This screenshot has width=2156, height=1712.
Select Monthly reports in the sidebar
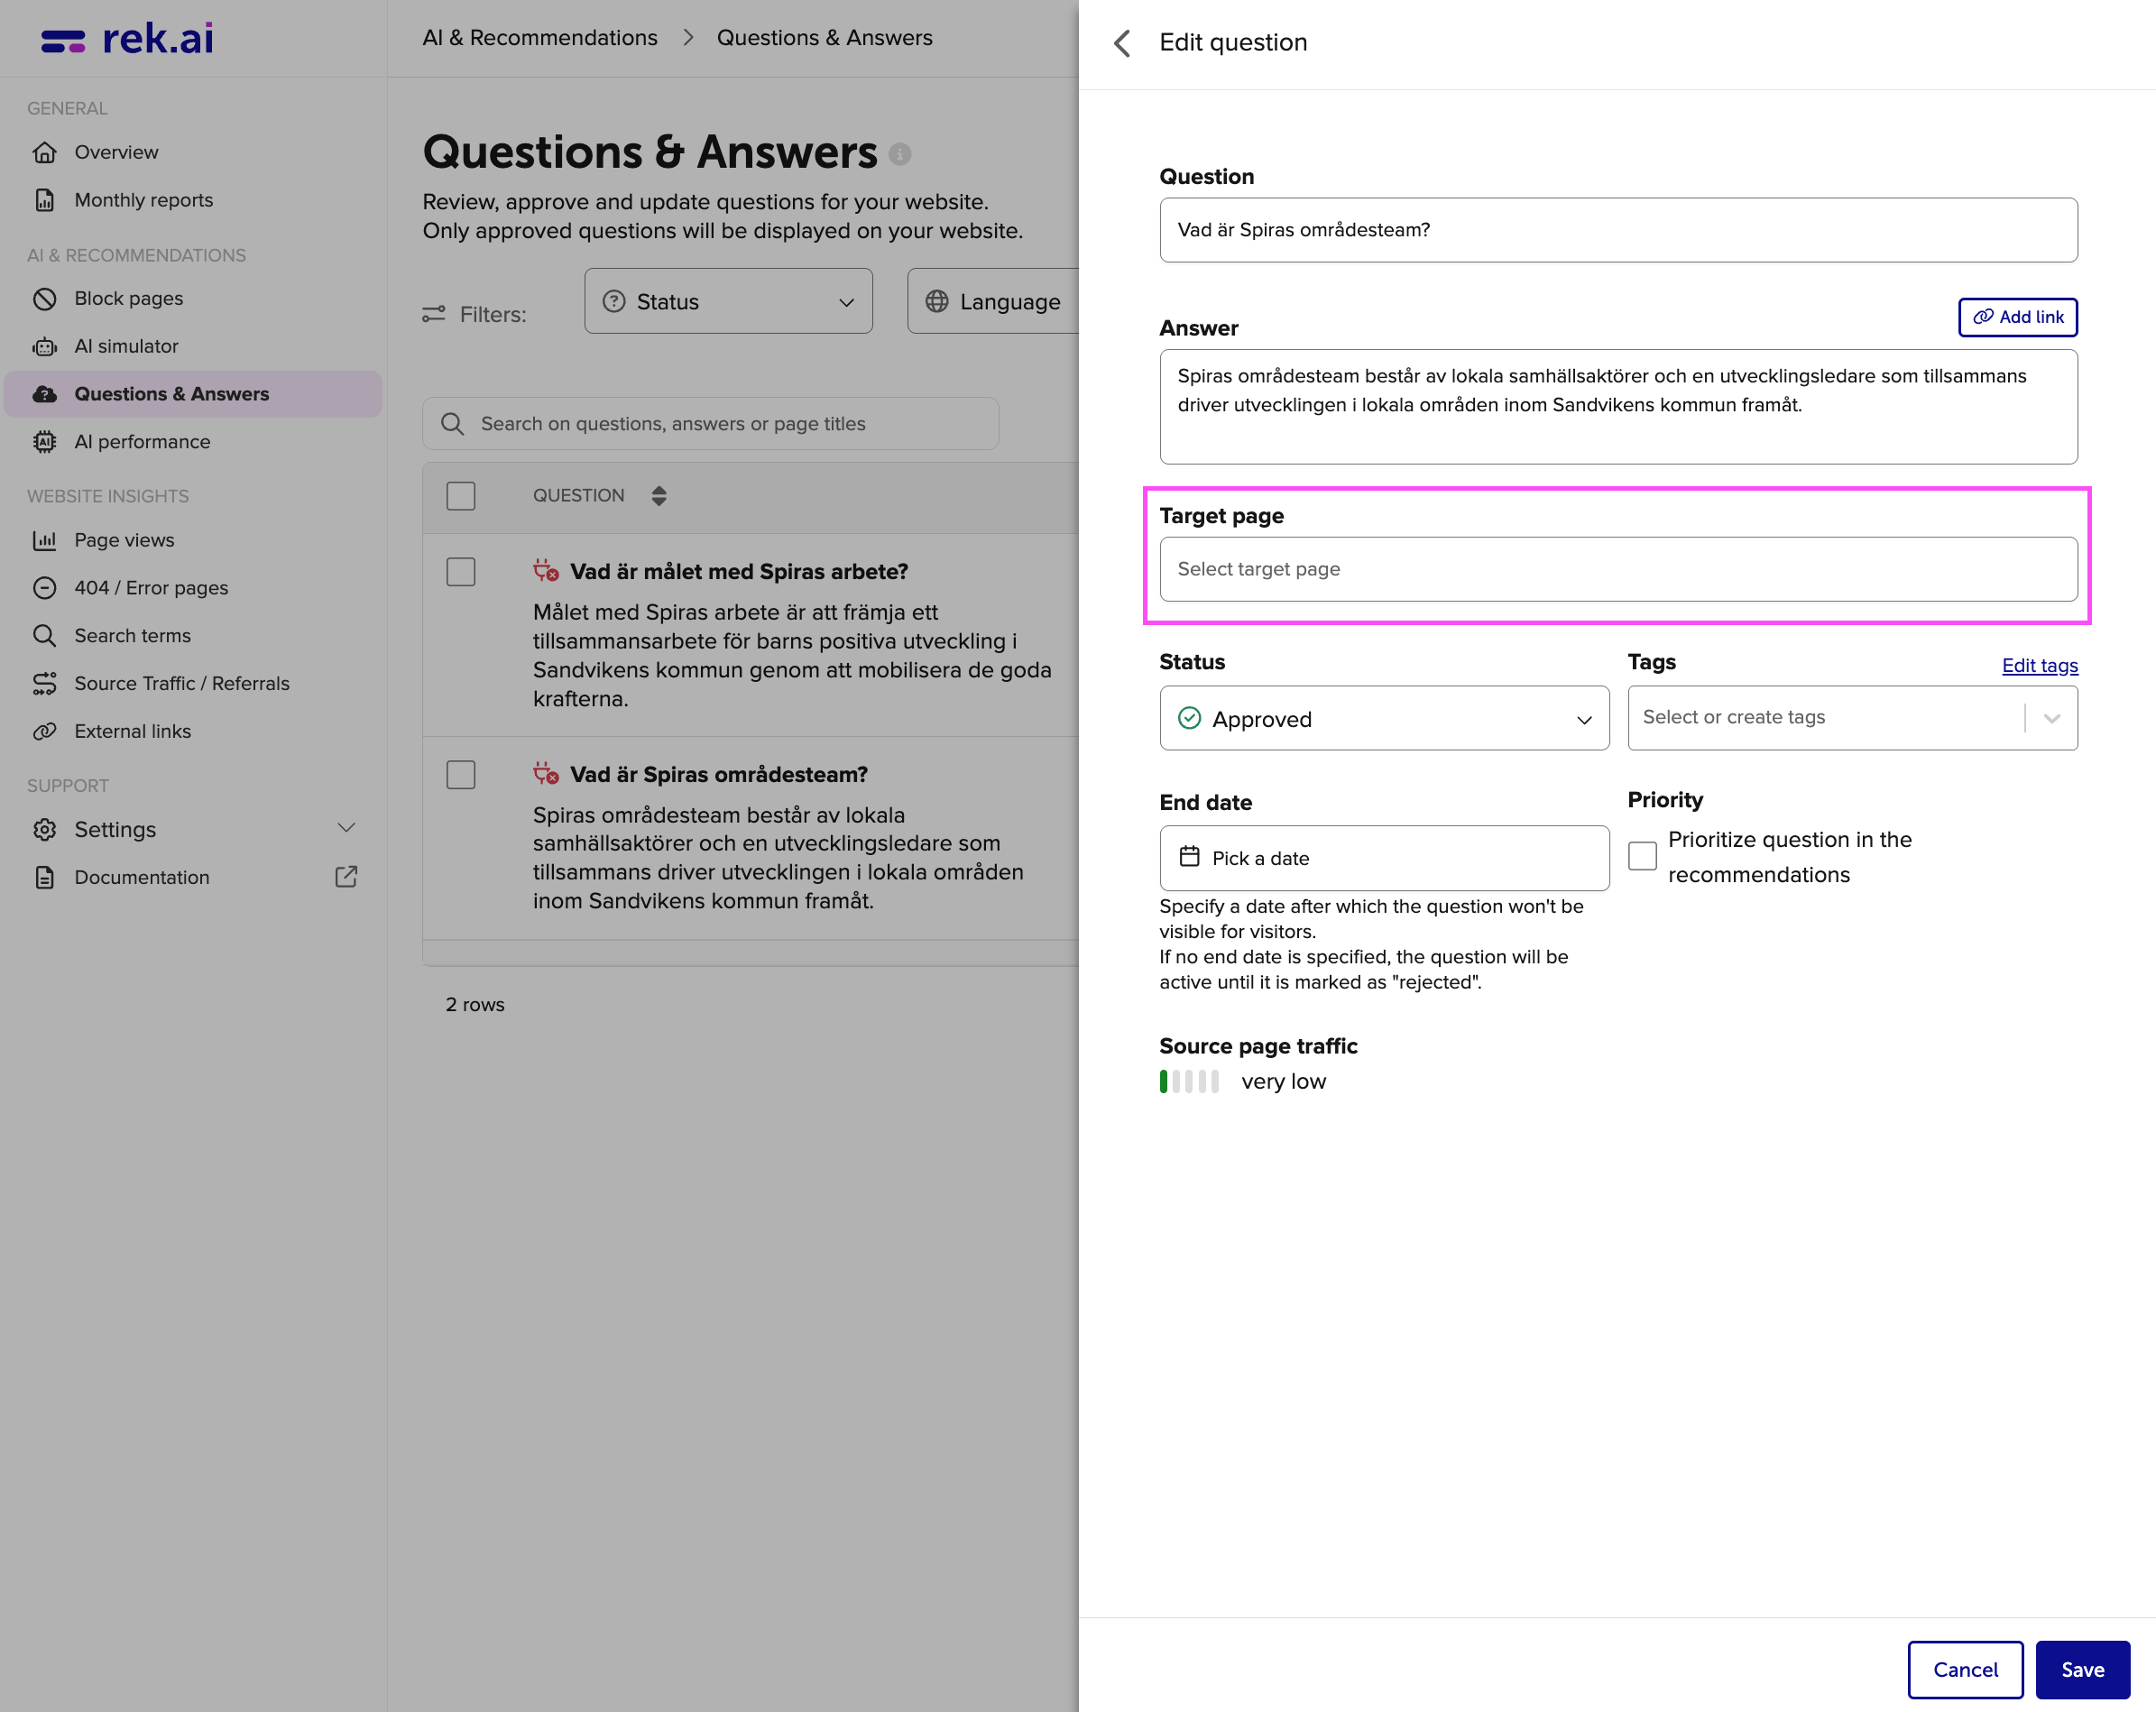point(143,199)
